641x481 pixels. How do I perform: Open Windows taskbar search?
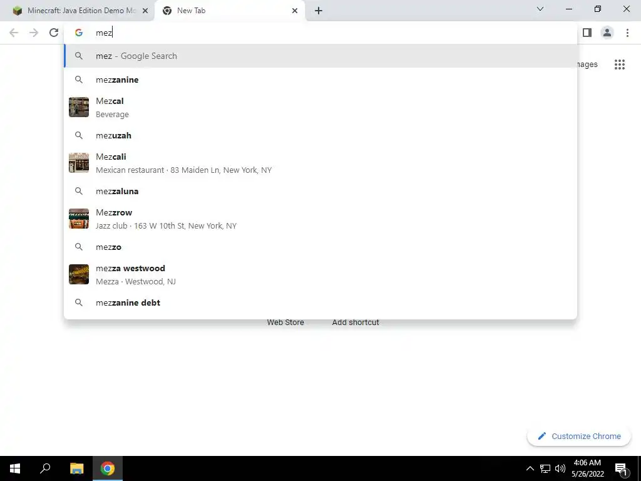(45, 468)
